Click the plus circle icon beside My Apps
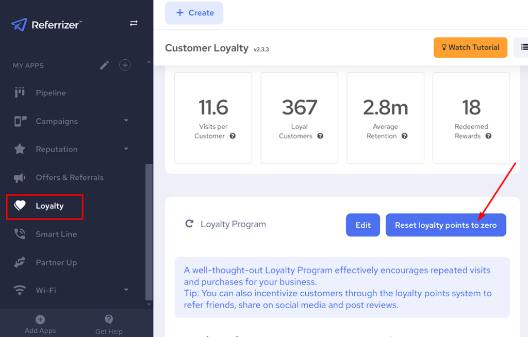This screenshot has height=337, width=528. pos(125,65)
